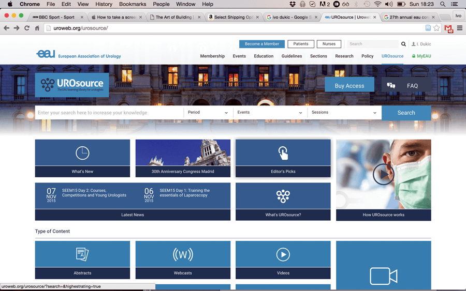This screenshot has height=291, width=466.
Task: Click the magnifier icon beside top search
Action: (403, 44)
